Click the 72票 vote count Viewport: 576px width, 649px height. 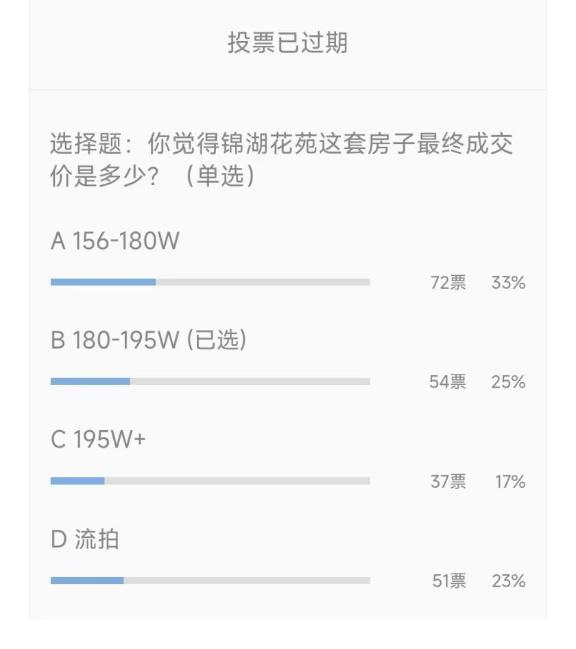tap(448, 283)
